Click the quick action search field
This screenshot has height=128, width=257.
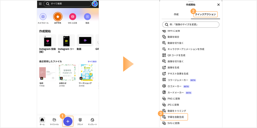click(x=191, y=25)
